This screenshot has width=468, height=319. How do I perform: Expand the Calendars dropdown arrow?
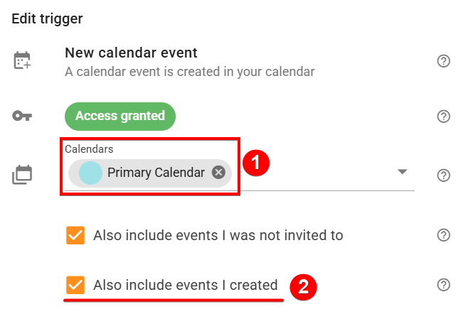pyautogui.click(x=402, y=172)
